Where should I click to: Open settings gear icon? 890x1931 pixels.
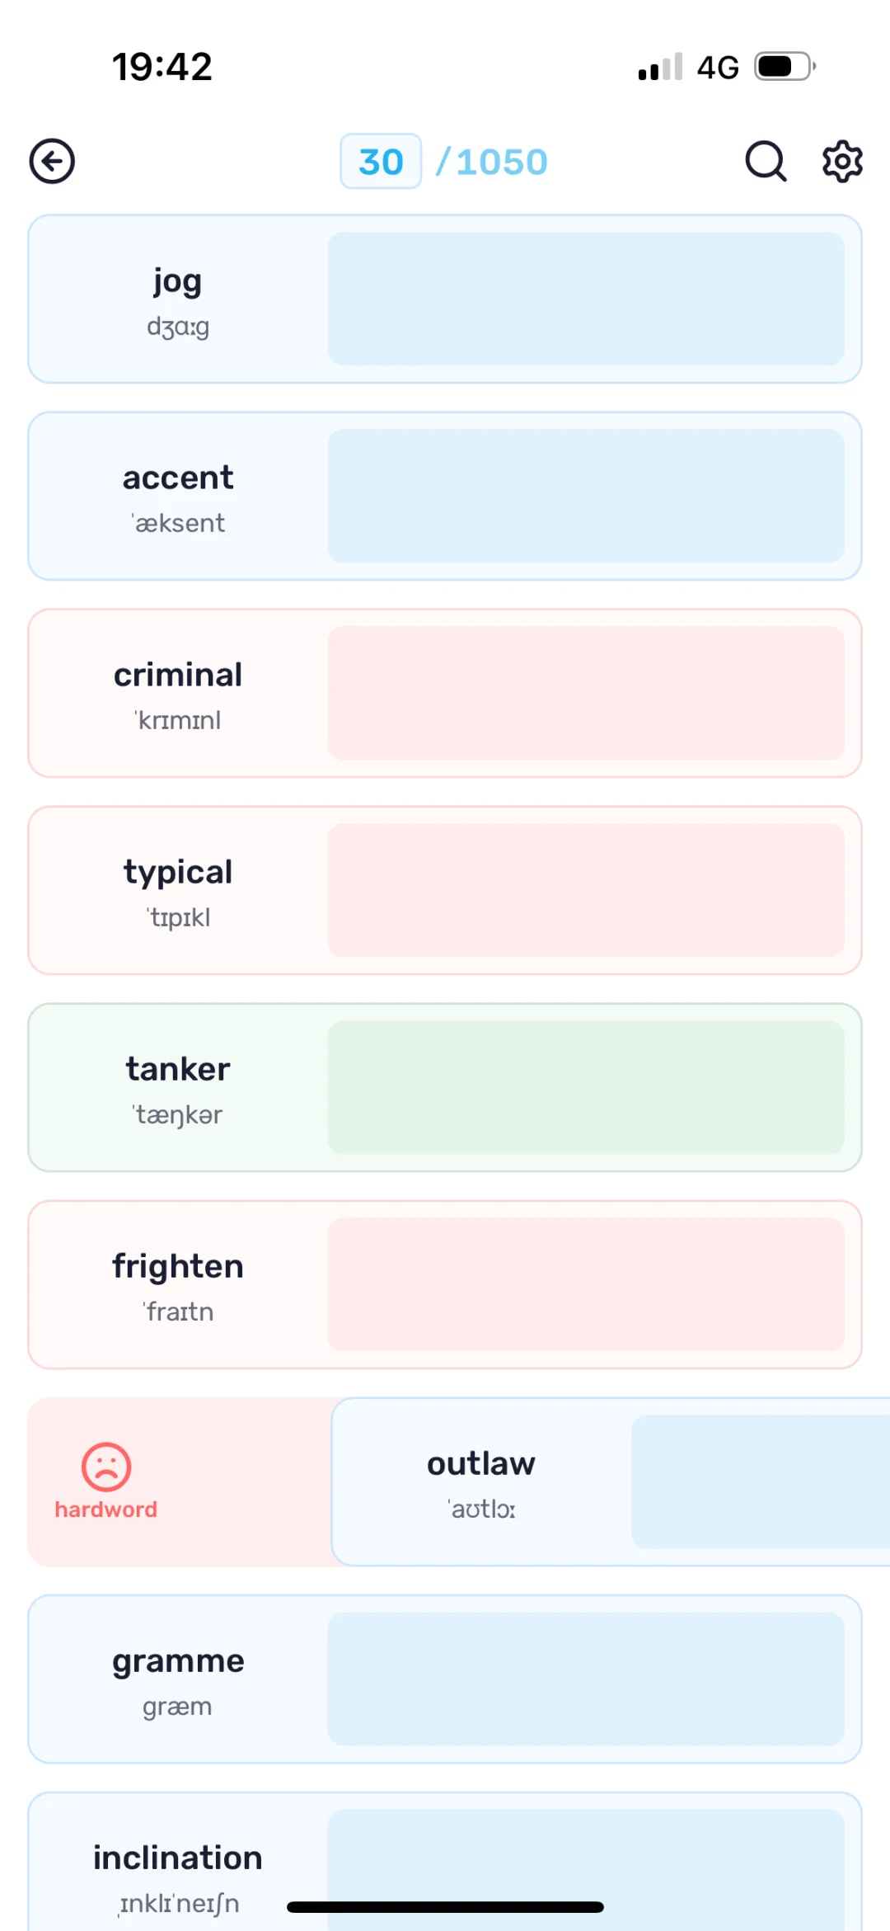click(842, 161)
